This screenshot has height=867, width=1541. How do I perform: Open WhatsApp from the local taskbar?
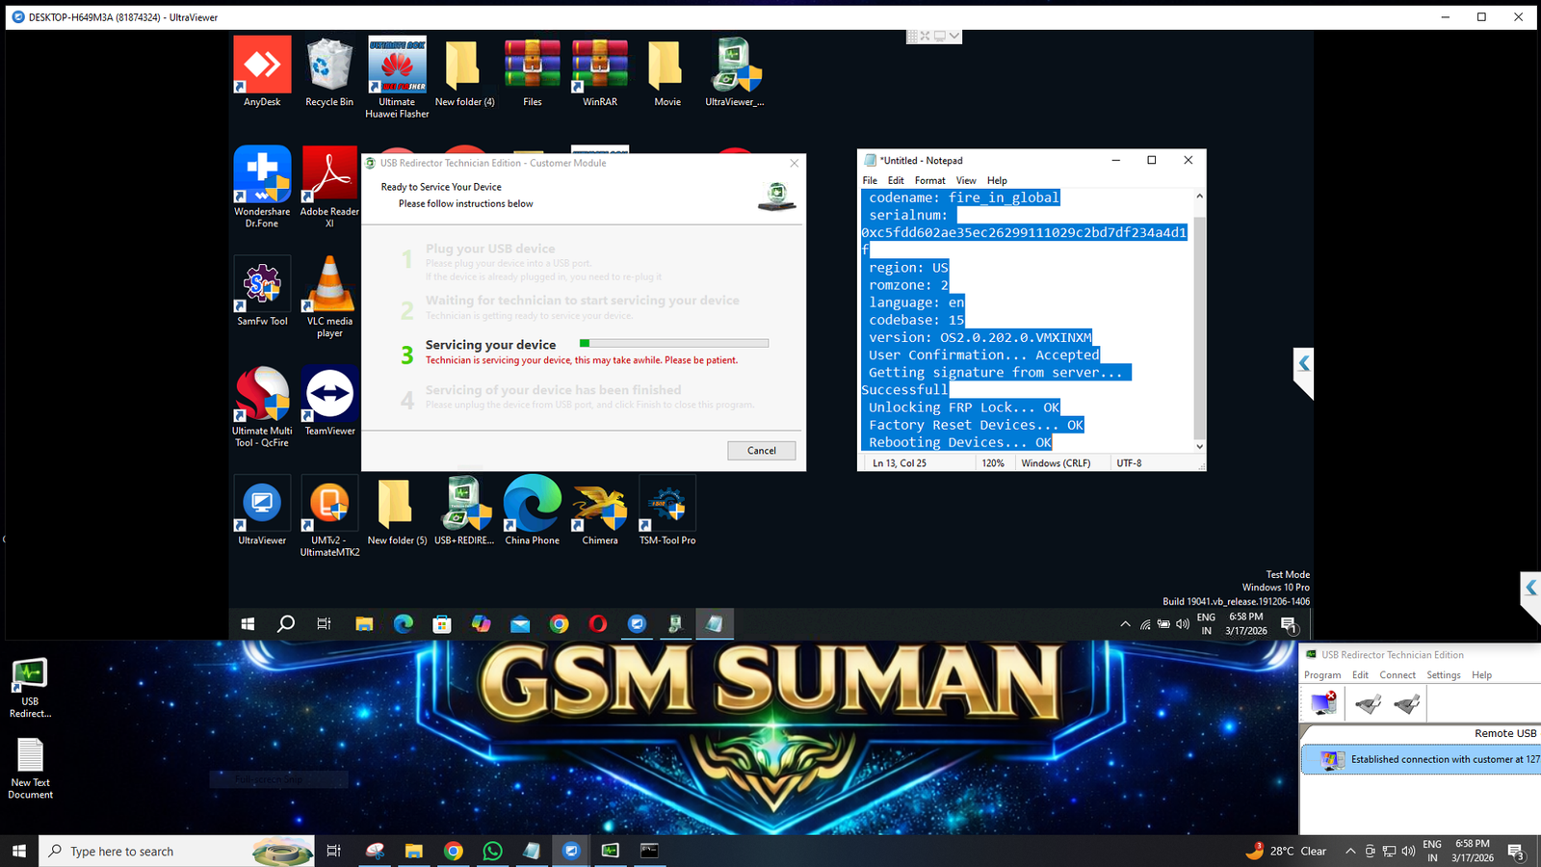[492, 851]
